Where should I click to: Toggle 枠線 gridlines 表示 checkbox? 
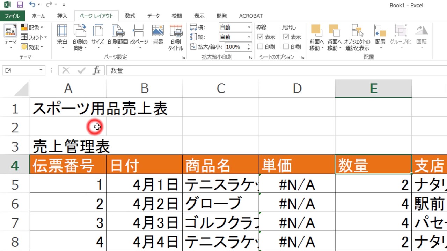pos(260,37)
